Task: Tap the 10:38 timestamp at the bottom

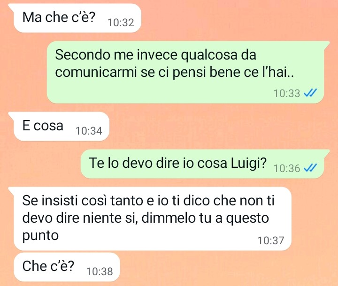Action: click(100, 271)
